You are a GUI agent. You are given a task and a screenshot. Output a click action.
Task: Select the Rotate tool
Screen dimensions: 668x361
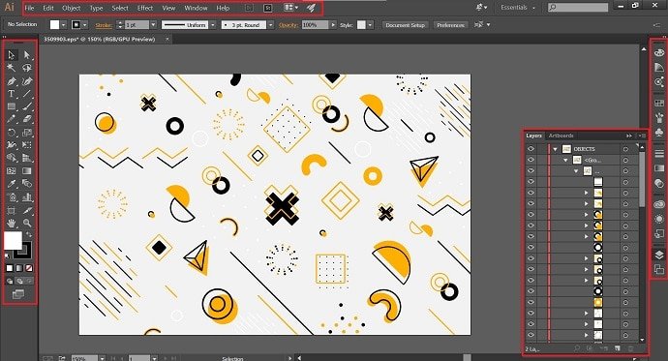point(11,133)
